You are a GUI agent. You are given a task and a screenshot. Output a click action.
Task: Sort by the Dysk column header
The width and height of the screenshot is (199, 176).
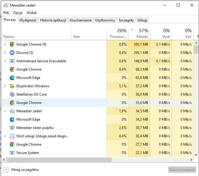coord(161,34)
